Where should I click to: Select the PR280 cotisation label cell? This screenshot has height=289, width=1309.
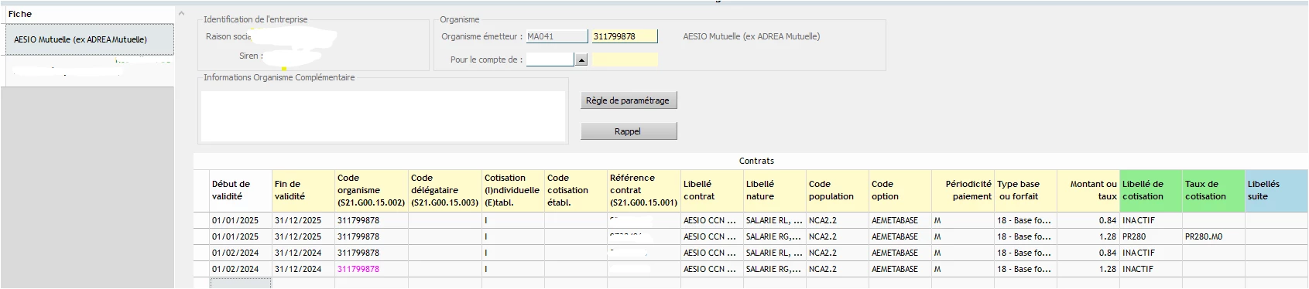(1151, 236)
